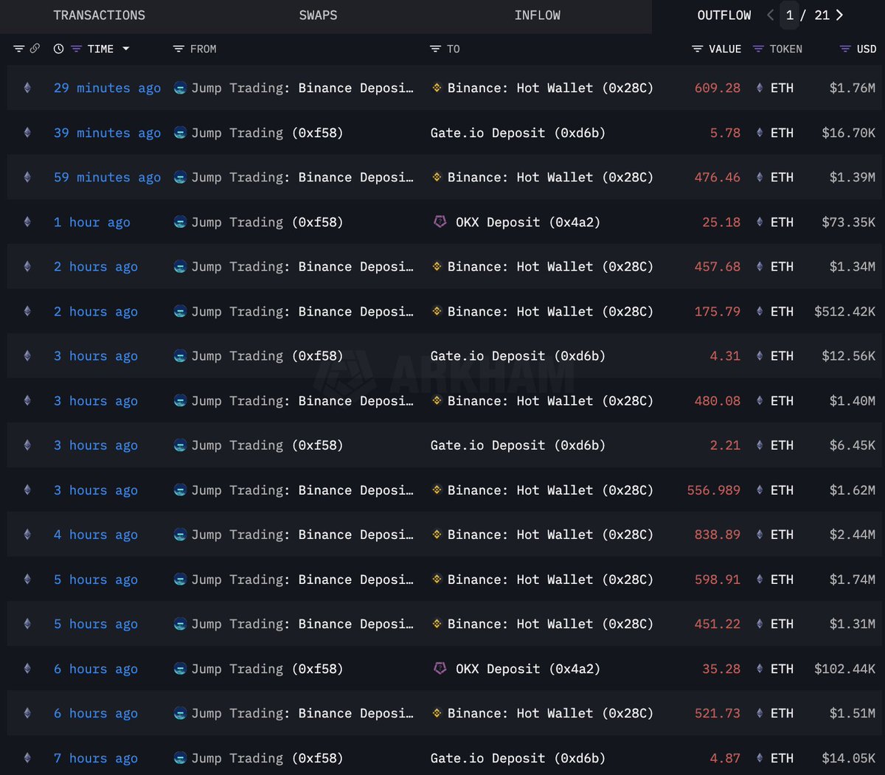
Task: Click the clock icon beside the TIME column
Action: point(58,49)
